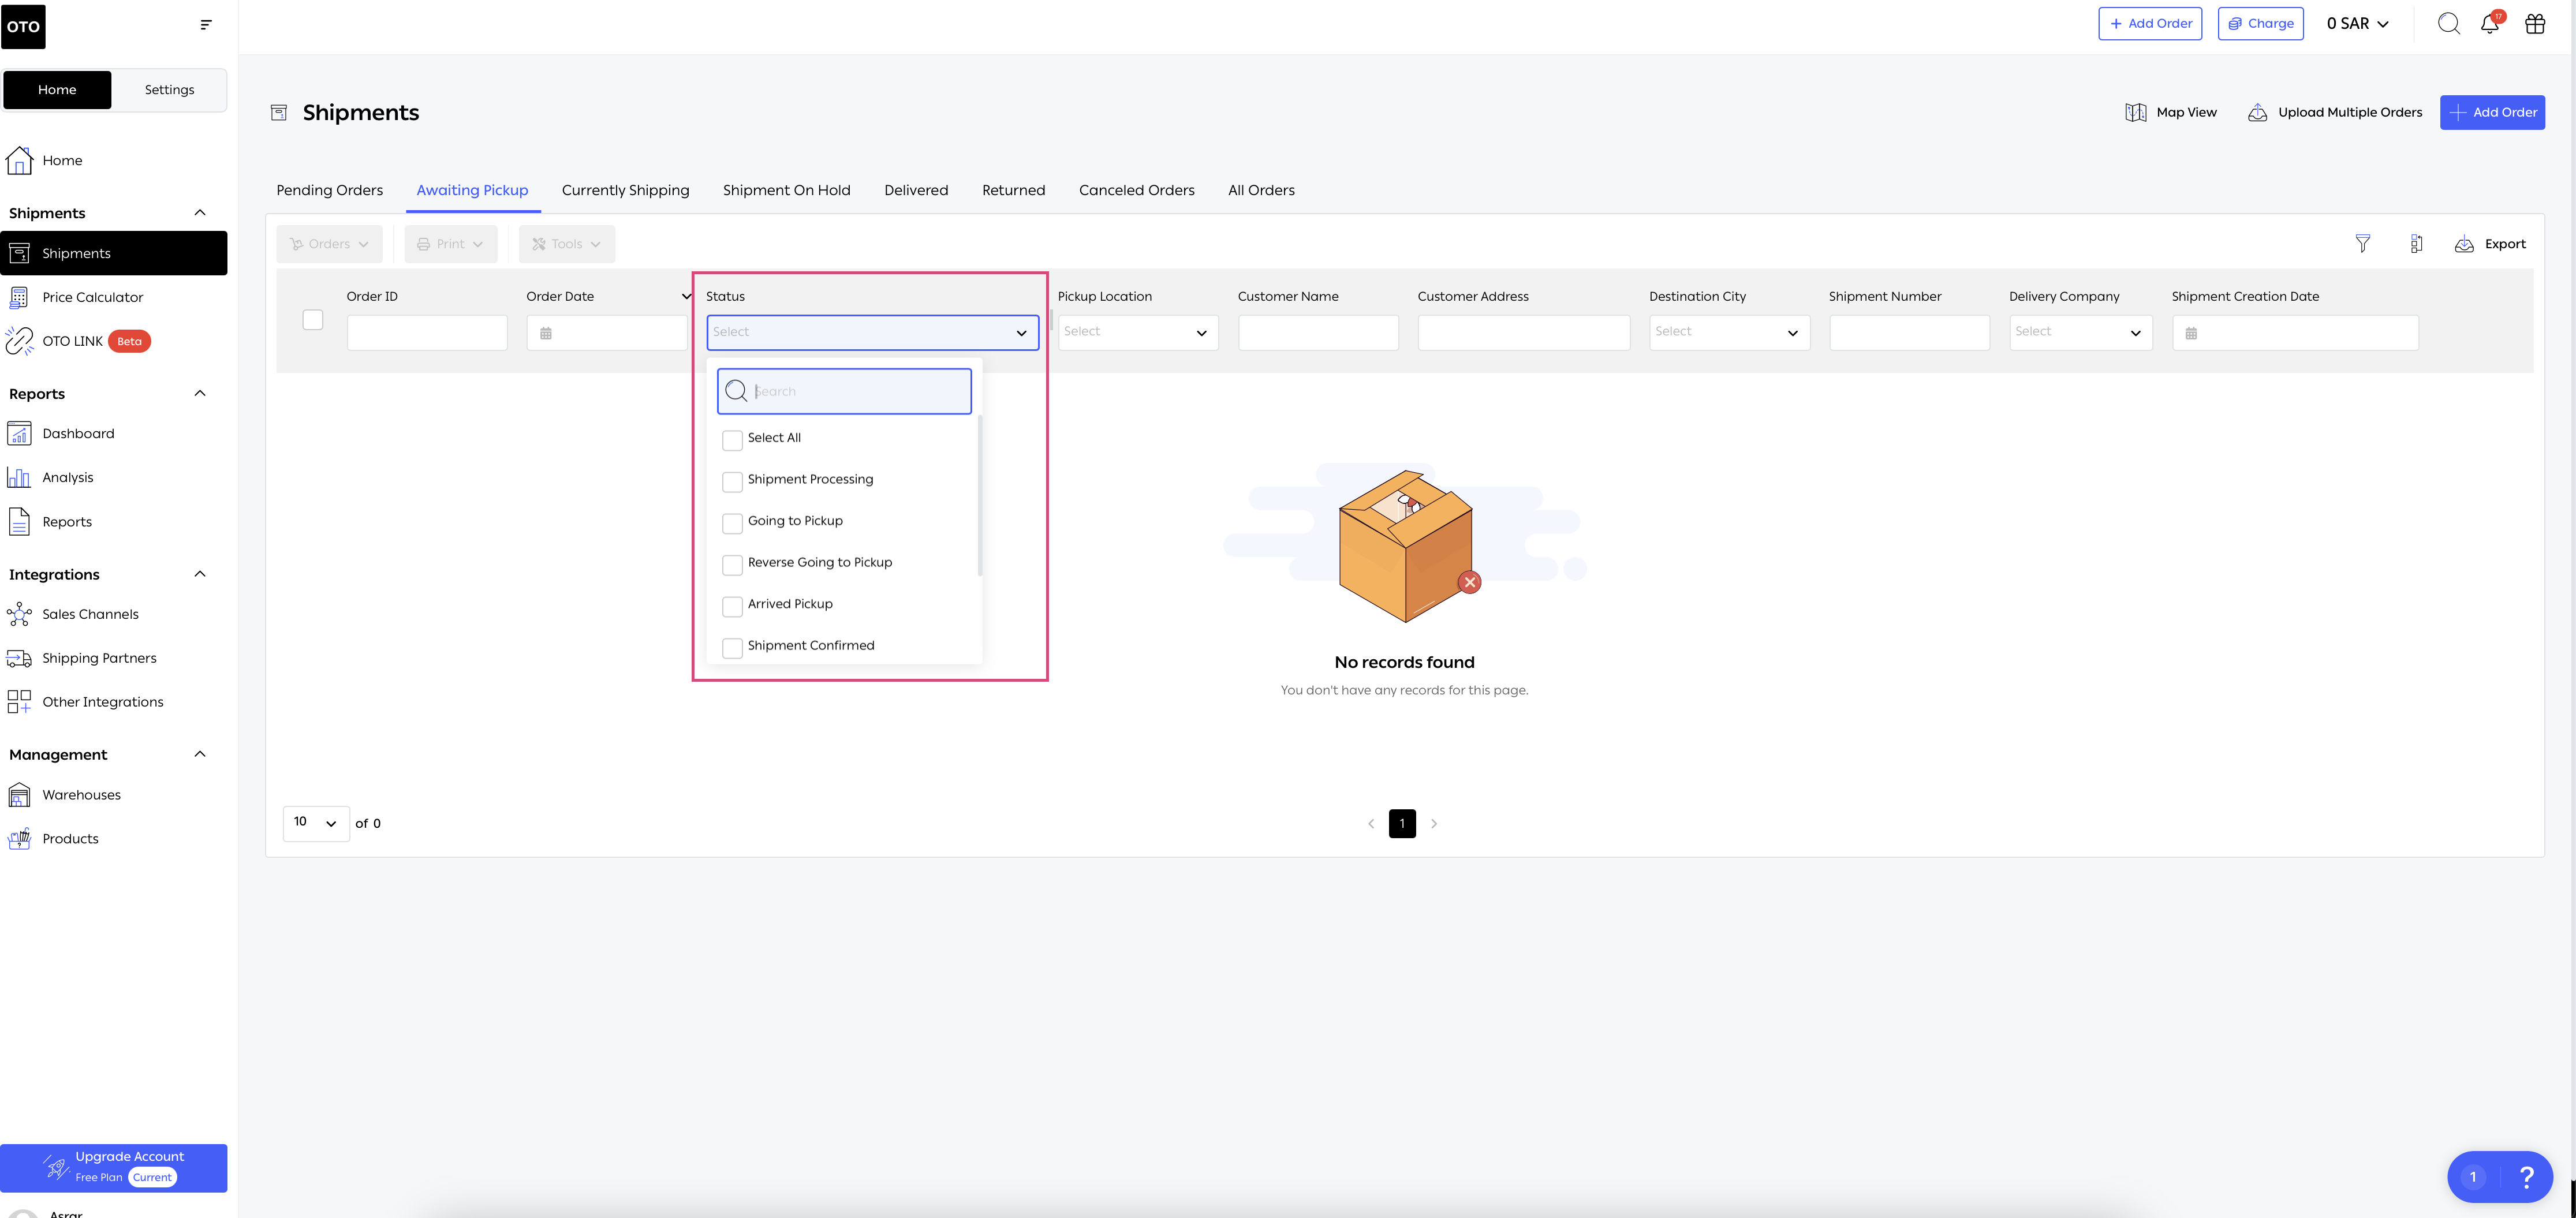Viewport: 2576px width, 1218px height.
Task: Click the status dropdown scrollbar
Action: click(x=979, y=495)
